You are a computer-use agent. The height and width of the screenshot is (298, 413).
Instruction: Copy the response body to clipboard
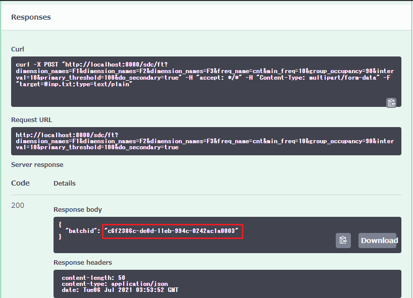[343, 241]
